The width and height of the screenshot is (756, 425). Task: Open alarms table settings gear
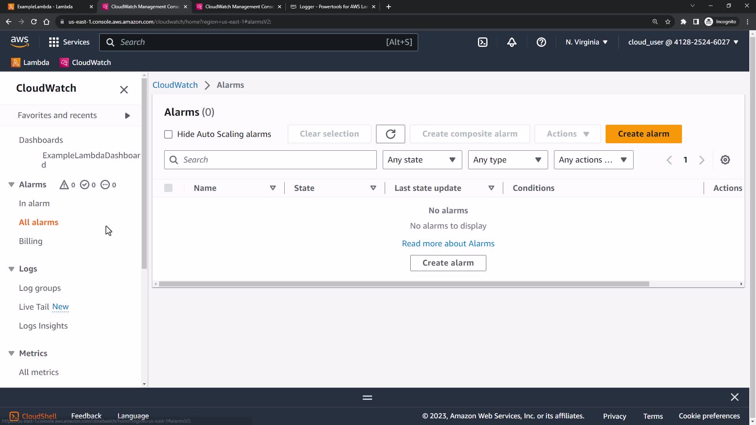coord(725,160)
